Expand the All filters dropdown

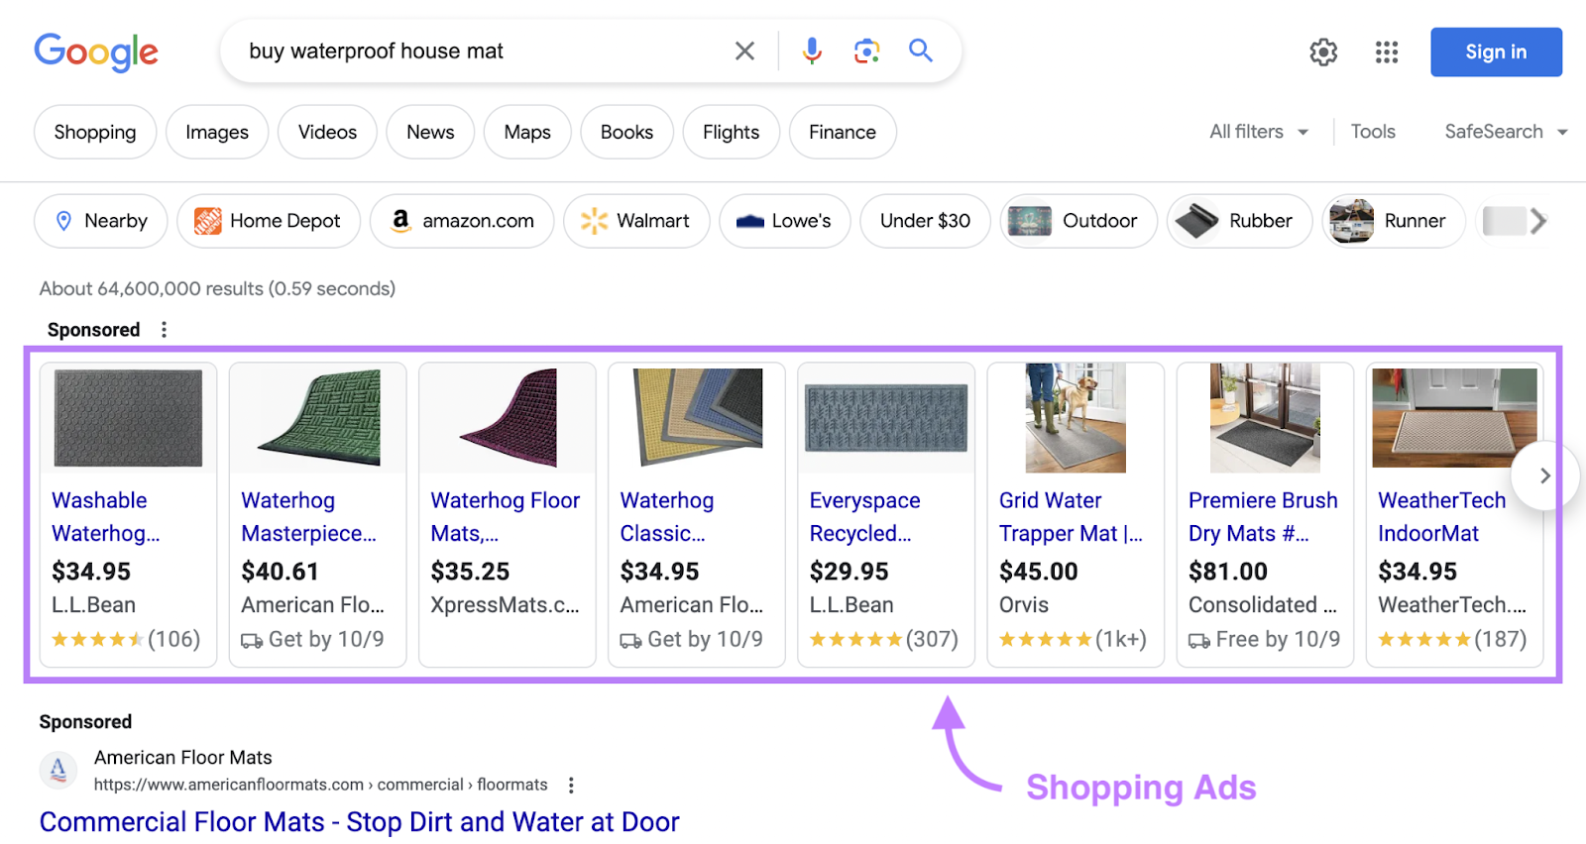click(1259, 132)
